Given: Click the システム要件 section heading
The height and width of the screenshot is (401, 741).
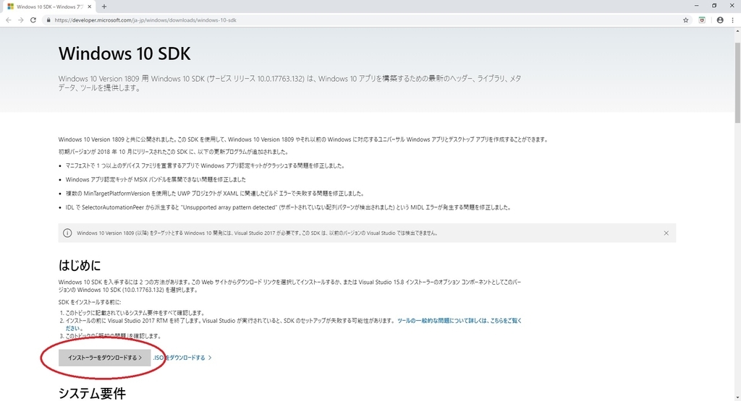Looking at the screenshot, I should [92, 394].
